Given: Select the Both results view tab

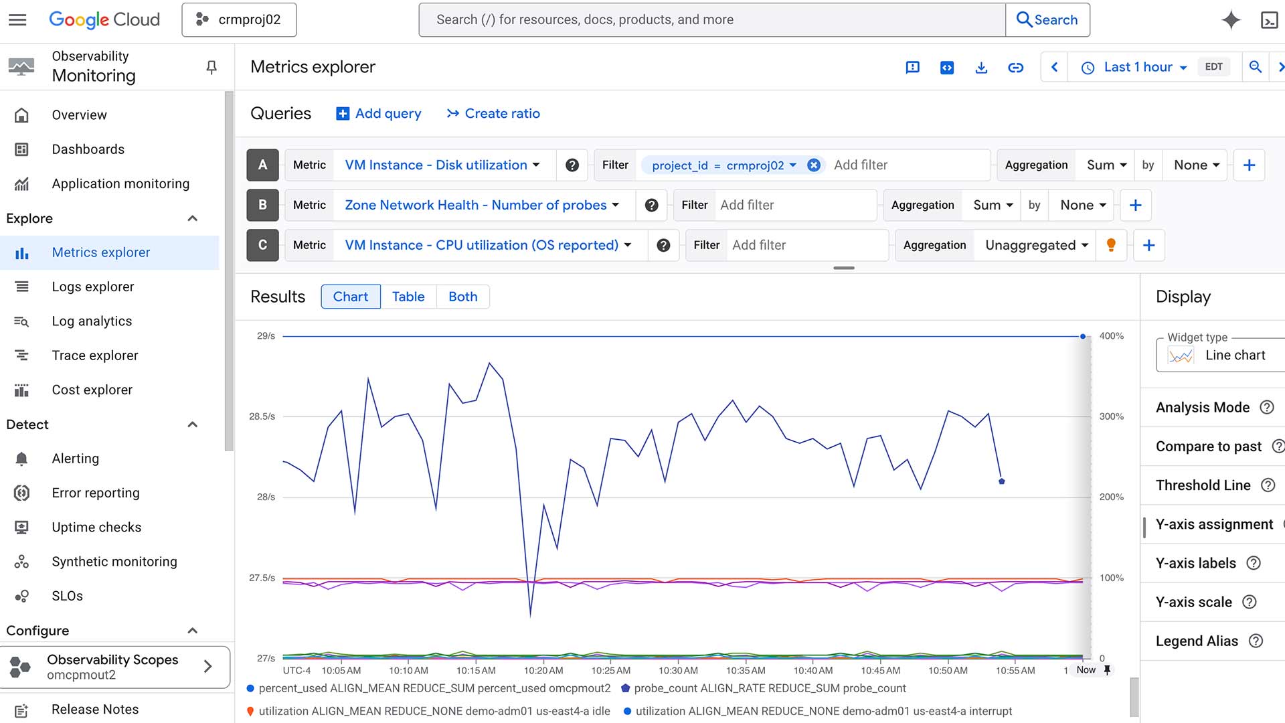Looking at the screenshot, I should tap(462, 297).
